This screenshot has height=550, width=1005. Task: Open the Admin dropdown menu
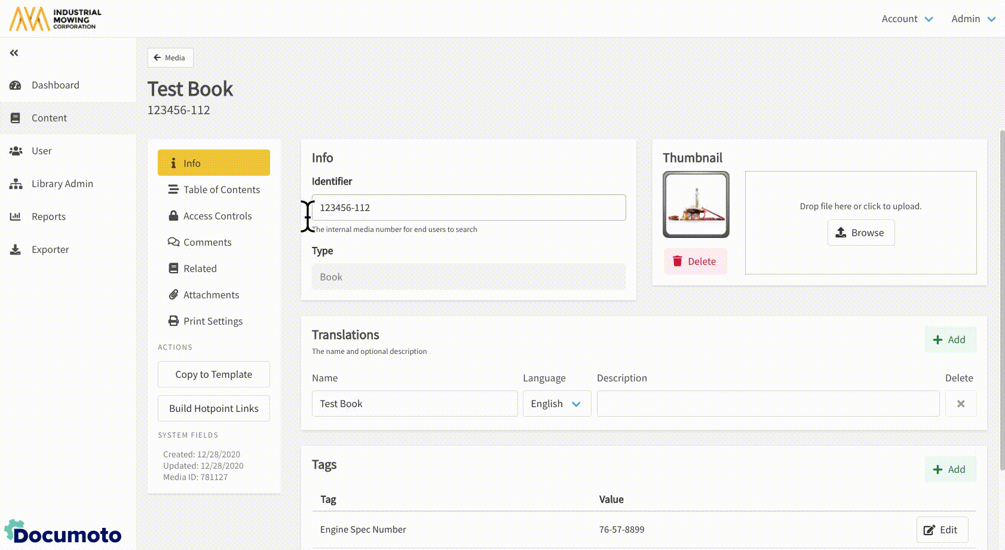click(973, 19)
